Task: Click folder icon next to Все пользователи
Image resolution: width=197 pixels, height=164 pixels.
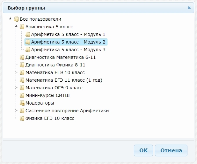Action: click(16, 19)
